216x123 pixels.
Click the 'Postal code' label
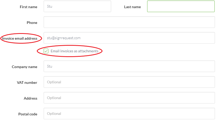28,114
